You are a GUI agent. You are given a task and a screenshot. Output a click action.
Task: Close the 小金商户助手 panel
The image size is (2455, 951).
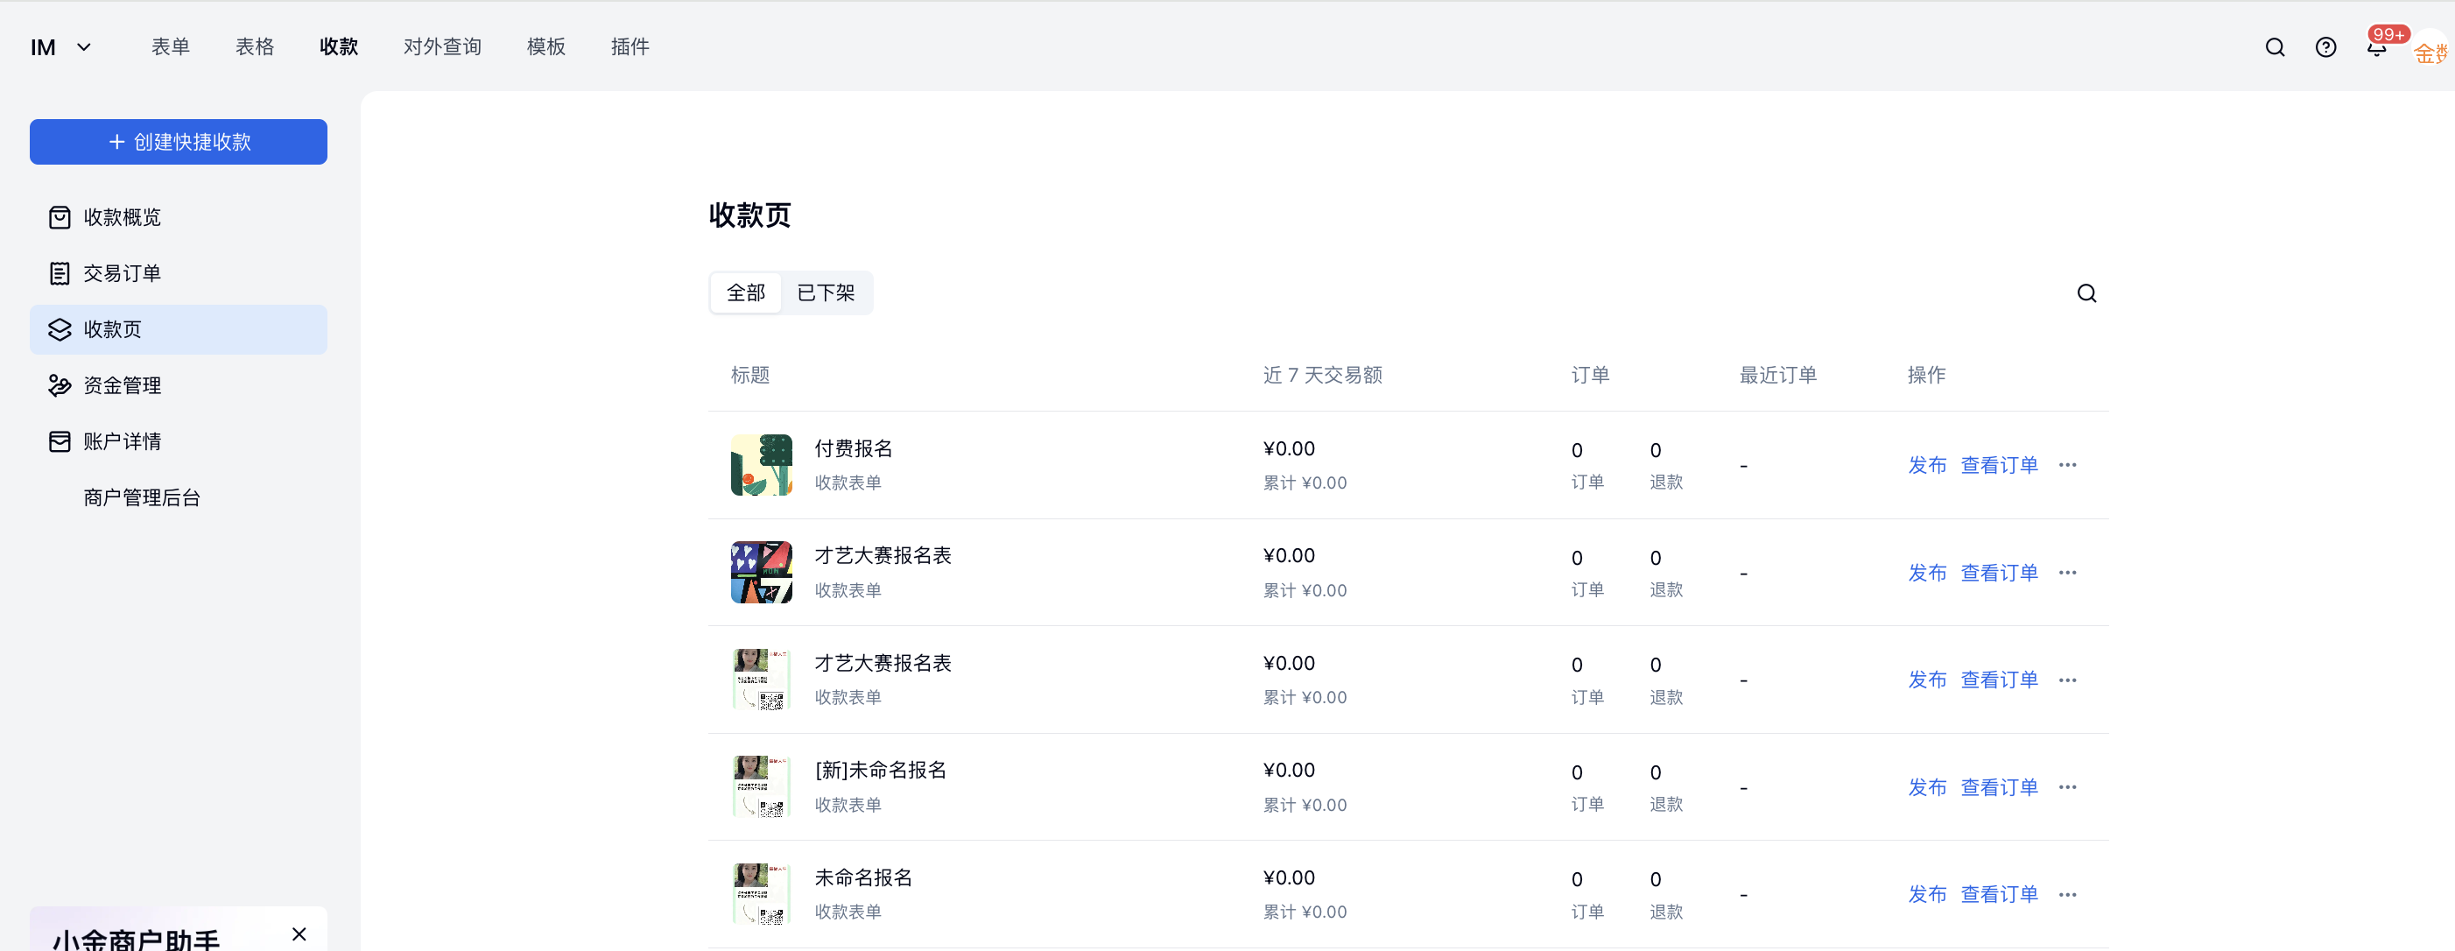coord(299,933)
